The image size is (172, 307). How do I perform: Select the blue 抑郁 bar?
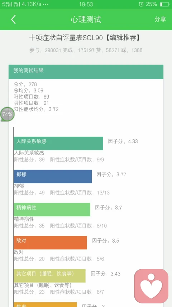[53, 176]
